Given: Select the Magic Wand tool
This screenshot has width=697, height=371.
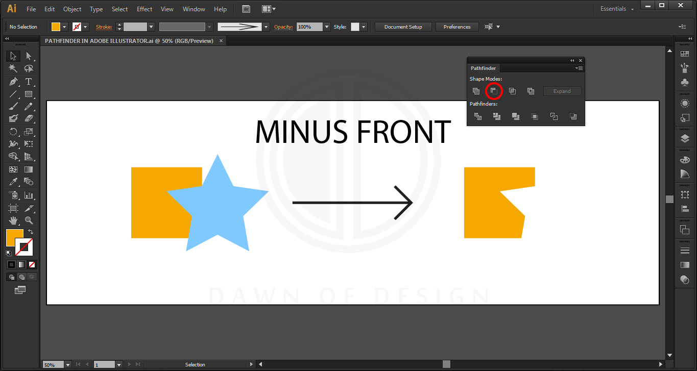Looking at the screenshot, I should (13, 68).
